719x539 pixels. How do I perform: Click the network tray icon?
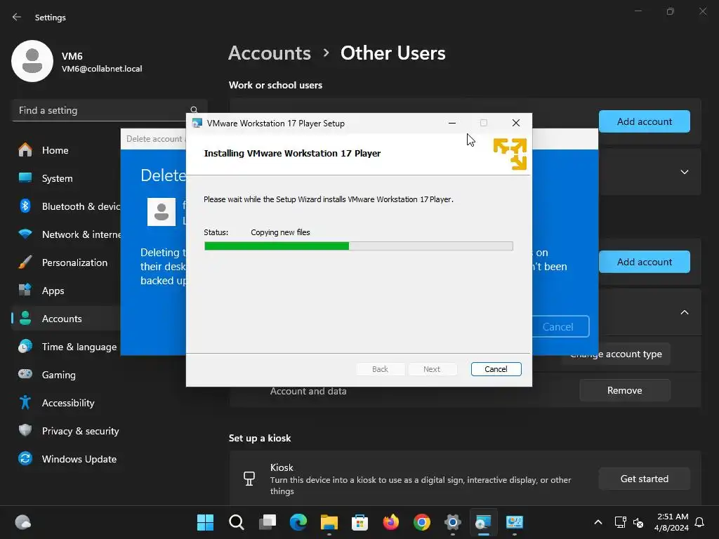pyautogui.click(x=621, y=522)
